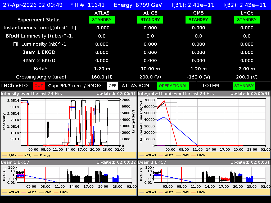Select the Energy: 6799 GeV header value
The height and width of the screenshot is (203, 271).
point(138,5)
